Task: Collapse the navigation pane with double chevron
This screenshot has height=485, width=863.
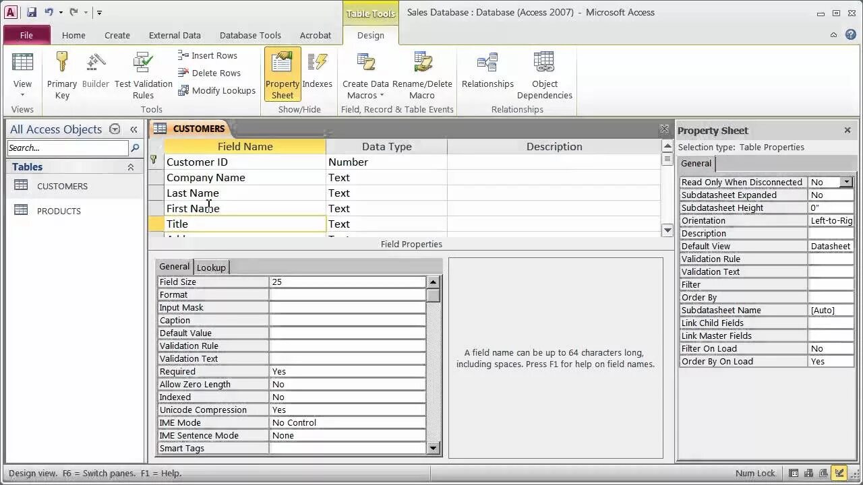Action: point(133,129)
